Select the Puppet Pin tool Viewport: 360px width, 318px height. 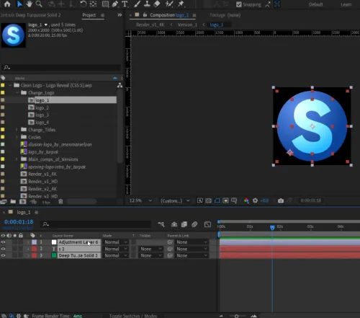(181, 4)
